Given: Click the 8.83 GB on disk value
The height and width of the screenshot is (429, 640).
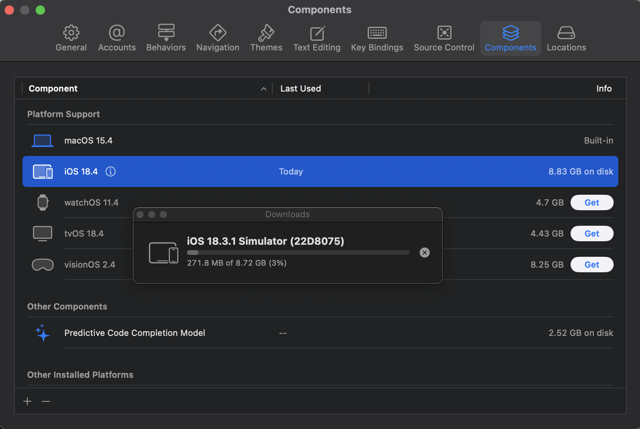Looking at the screenshot, I should point(581,171).
